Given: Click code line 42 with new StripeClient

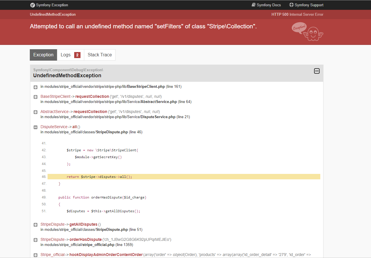Looking at the screenshot, I should click(x=102, y=150).
